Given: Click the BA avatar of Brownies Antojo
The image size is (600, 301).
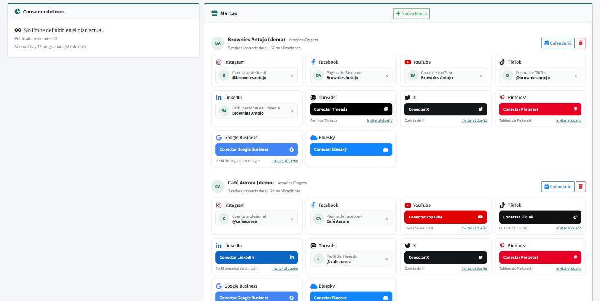Looking at the screenshot, I should tap(218, 43).
